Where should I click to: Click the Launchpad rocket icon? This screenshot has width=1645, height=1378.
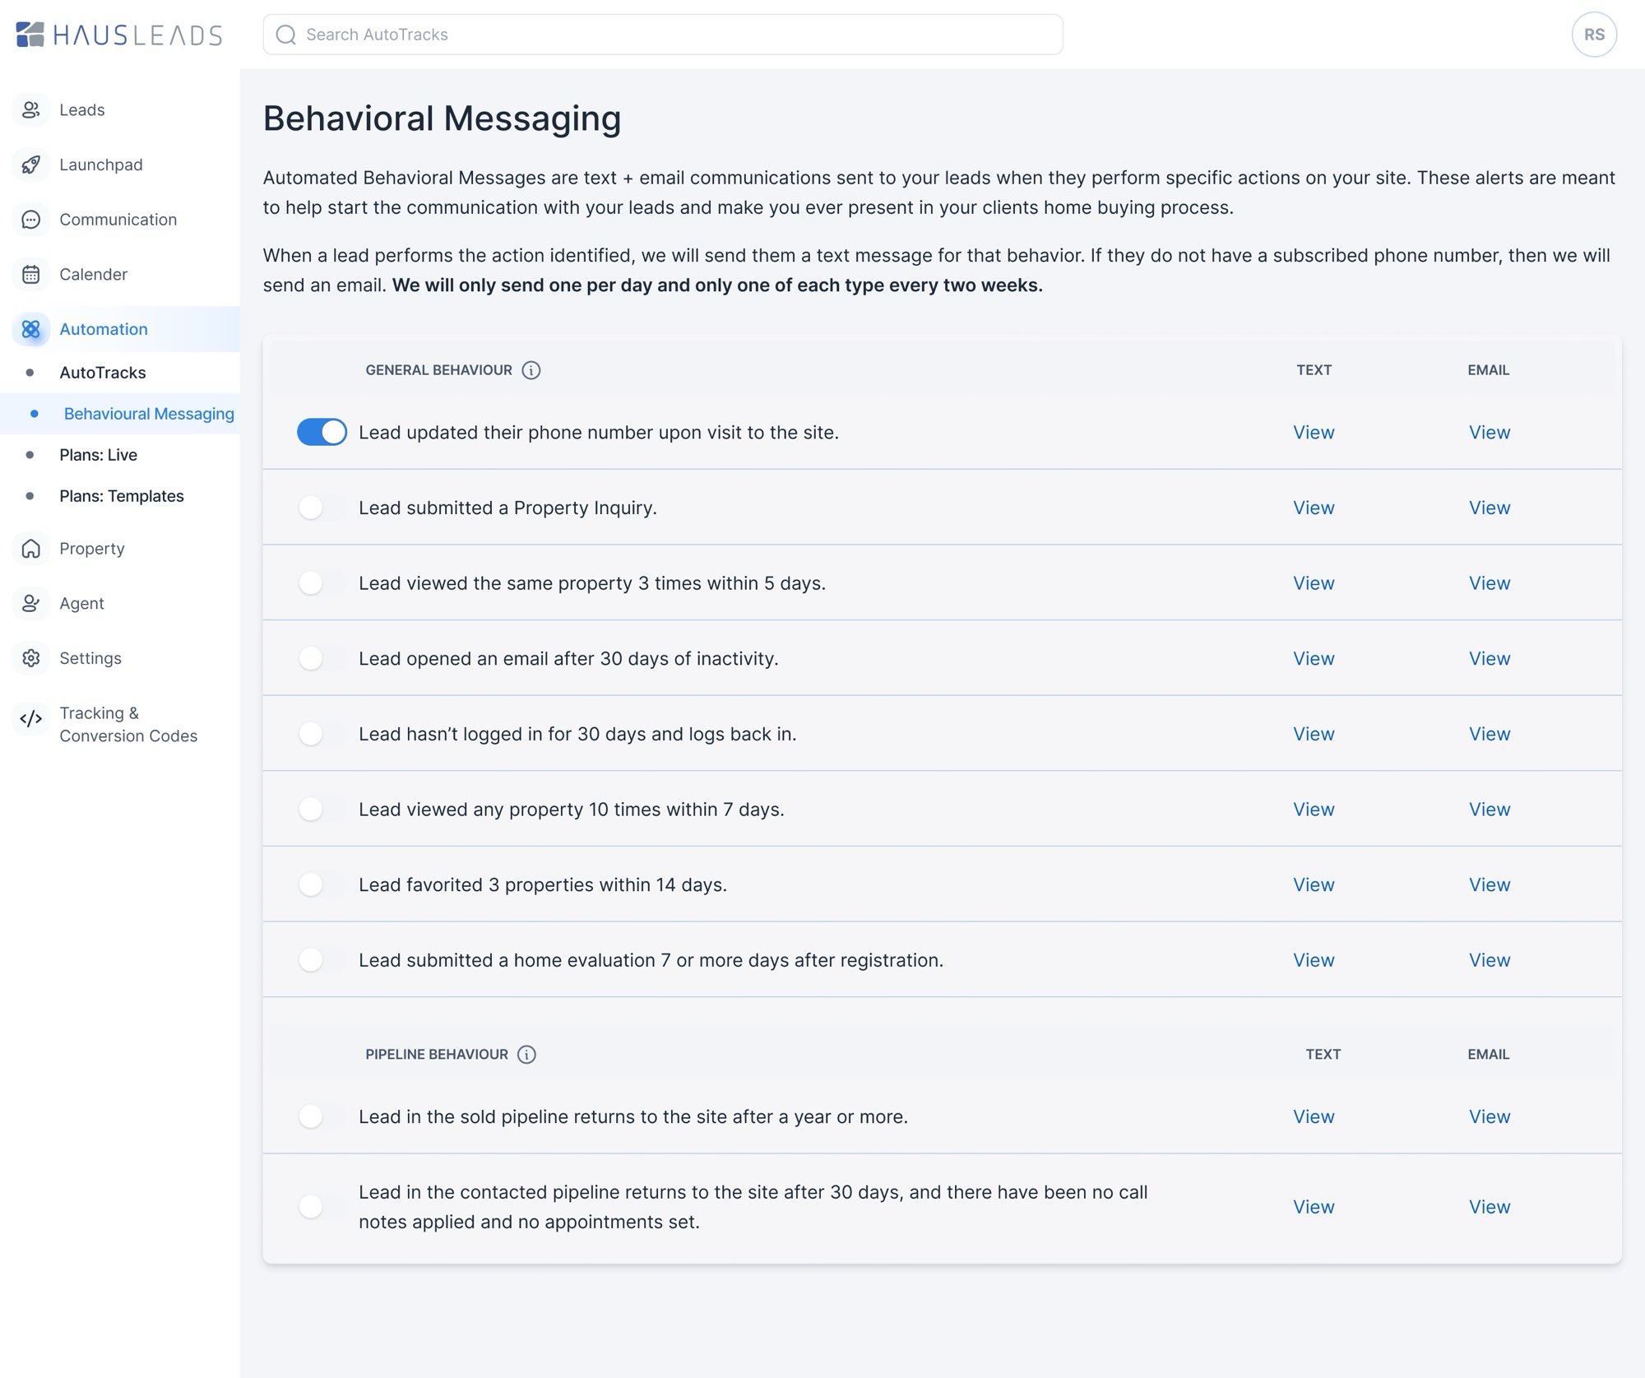point(31,165)
